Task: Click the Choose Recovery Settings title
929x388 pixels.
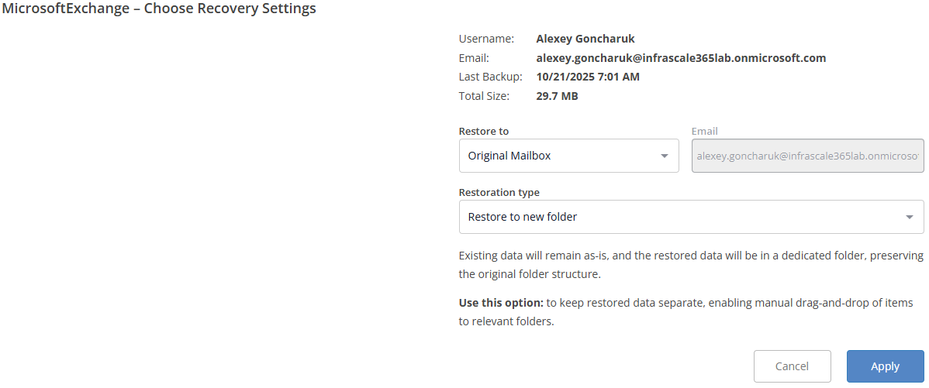Action: (x=159, y=9)
